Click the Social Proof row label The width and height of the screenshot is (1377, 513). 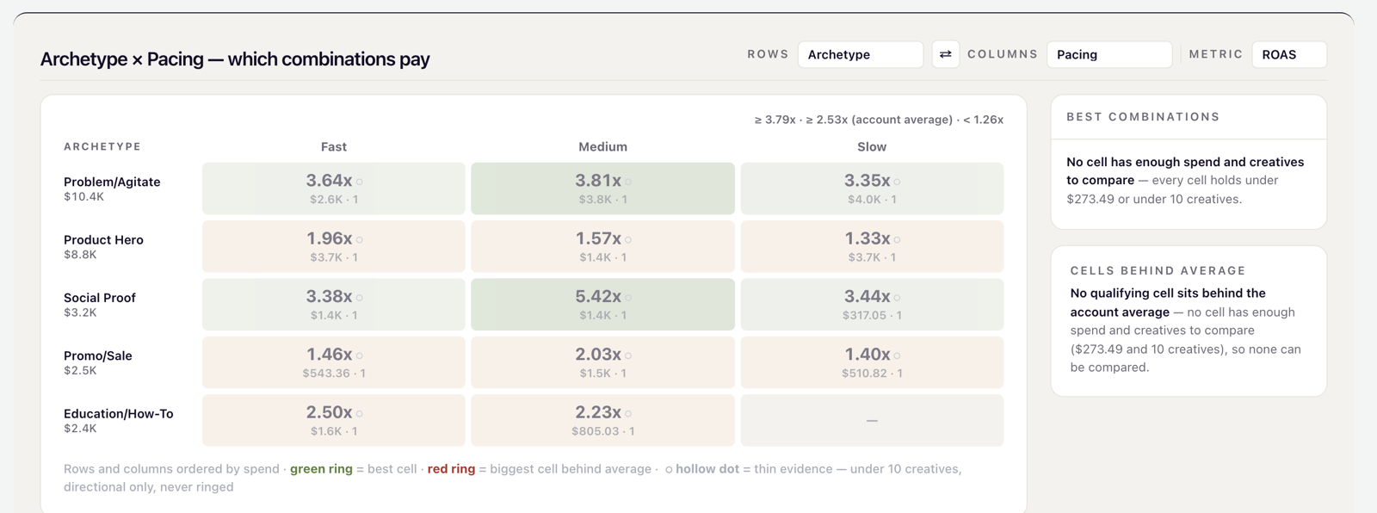100,298
